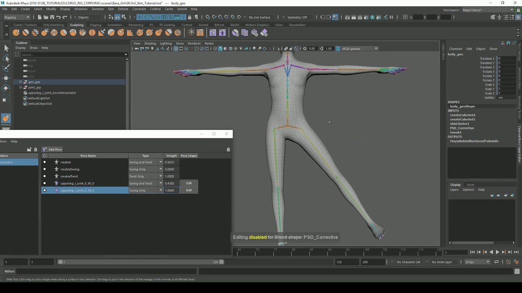Select skinCluster1 in the INPUTS list
Viewport: 522px width, 293px height.
(460, 124)
